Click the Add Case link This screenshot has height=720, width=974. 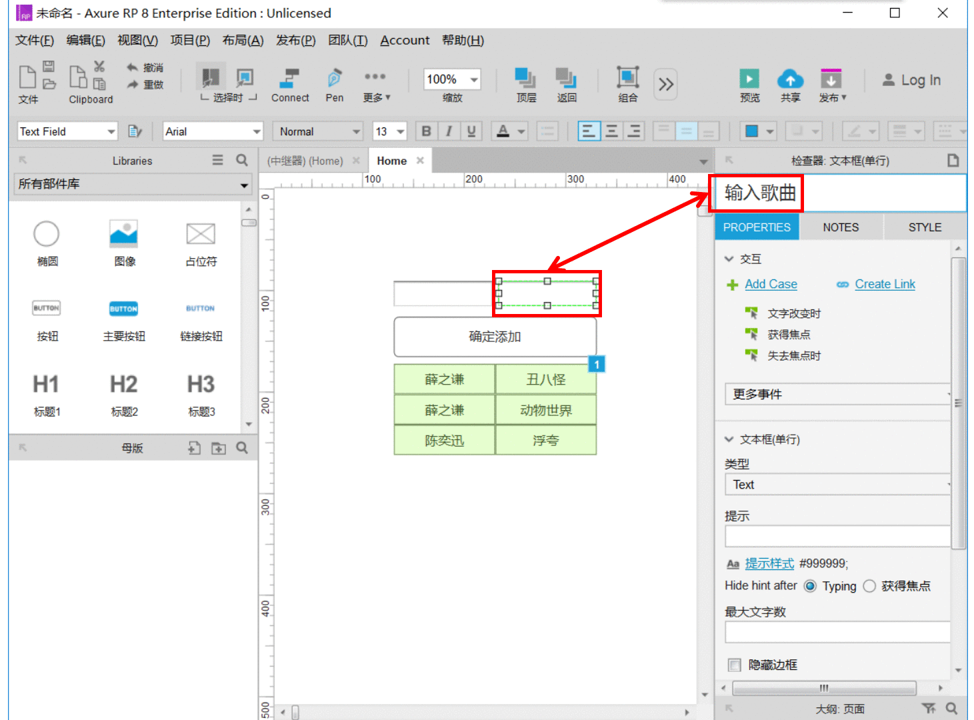[771, 284]
